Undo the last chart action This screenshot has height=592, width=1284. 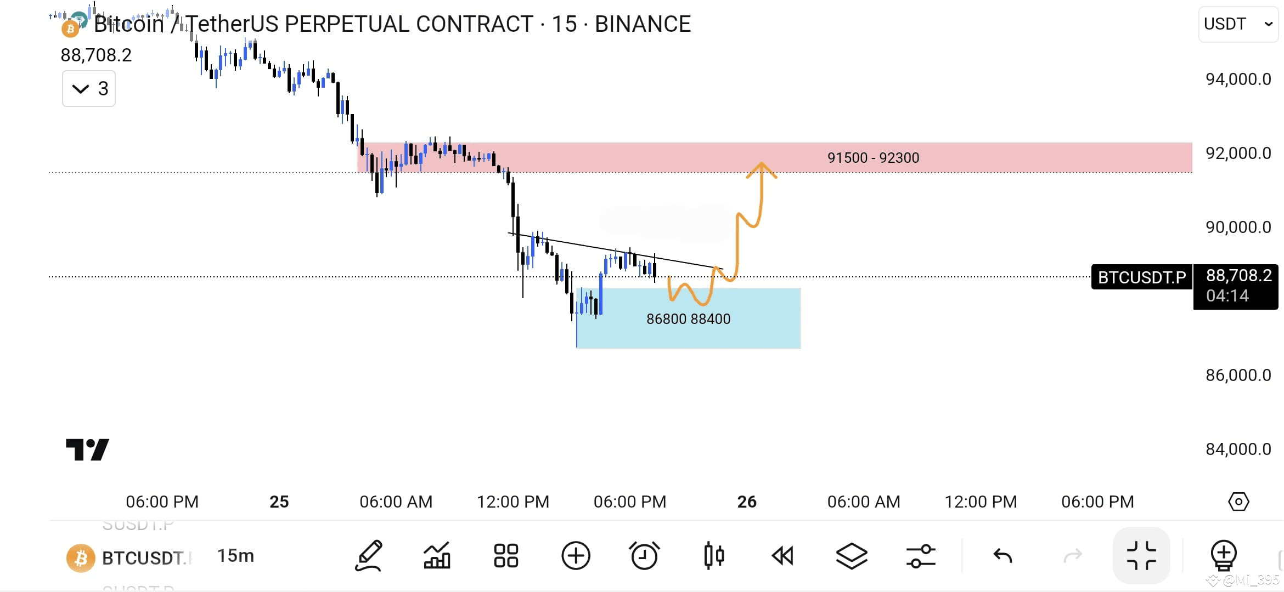(x=1003, y=556)
